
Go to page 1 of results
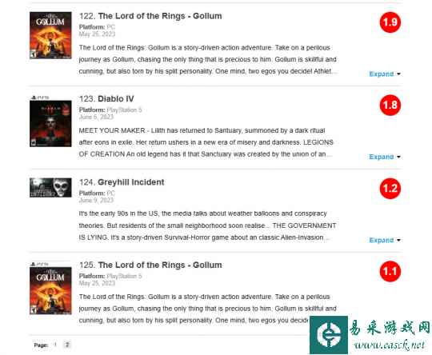pyautogui.click(x=55, y=345)
